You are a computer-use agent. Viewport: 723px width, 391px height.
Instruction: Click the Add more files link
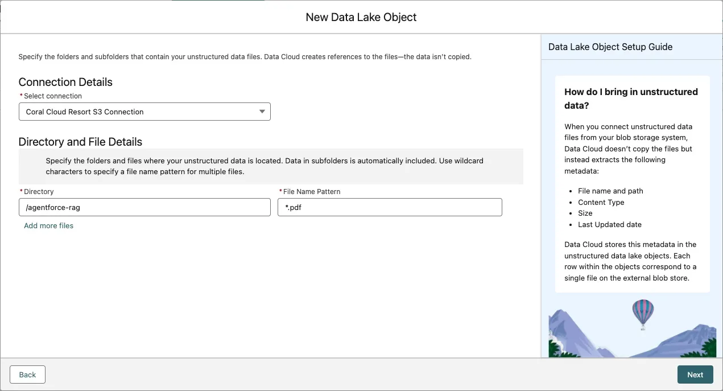[x=48, y=226]
